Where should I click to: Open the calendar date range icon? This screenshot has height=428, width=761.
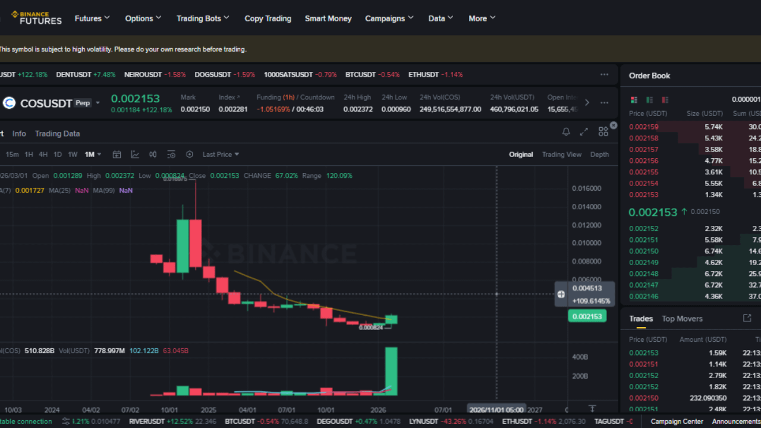point(117,155)
